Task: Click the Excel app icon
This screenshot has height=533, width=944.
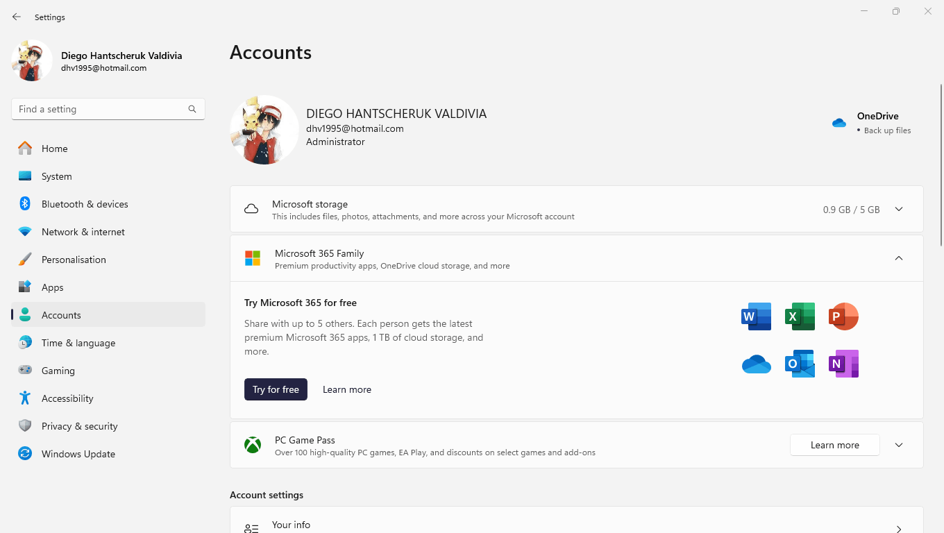Action: [x=800, y=316]
